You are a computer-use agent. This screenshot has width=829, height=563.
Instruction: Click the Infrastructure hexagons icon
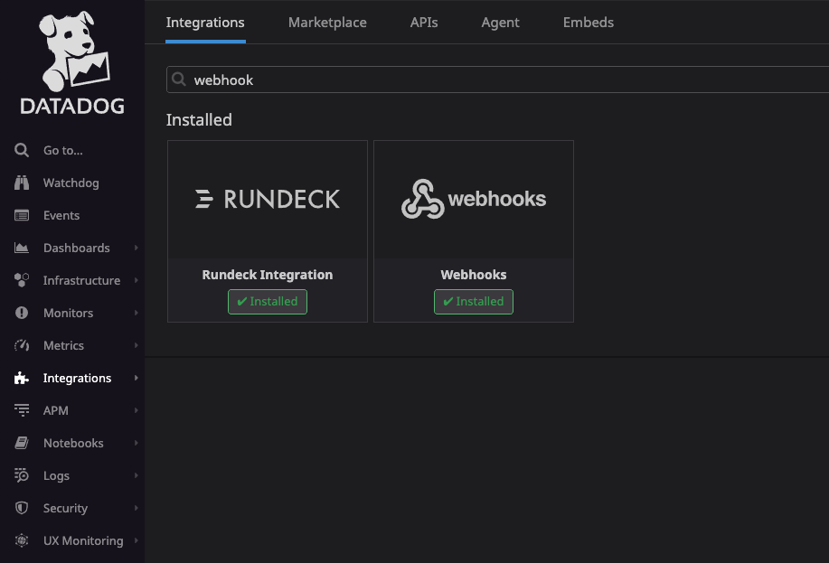[x=22, y=280]
